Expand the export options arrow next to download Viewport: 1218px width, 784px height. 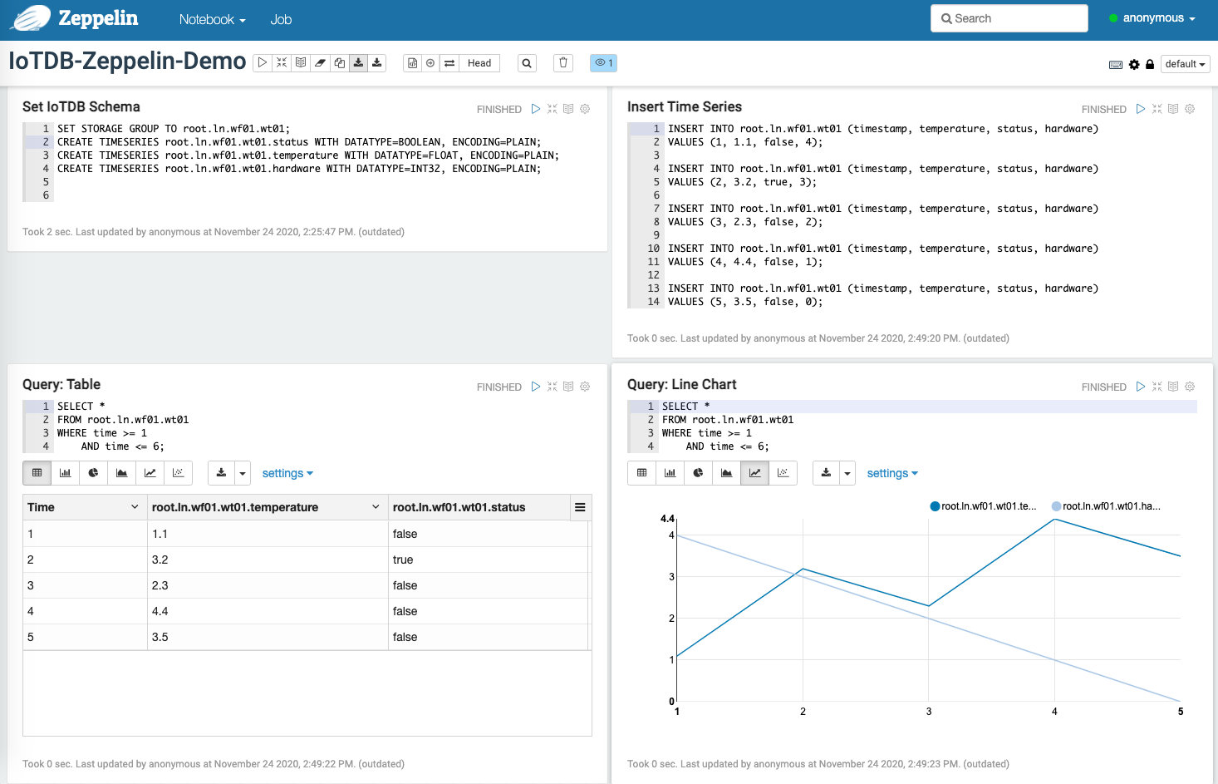242,472
